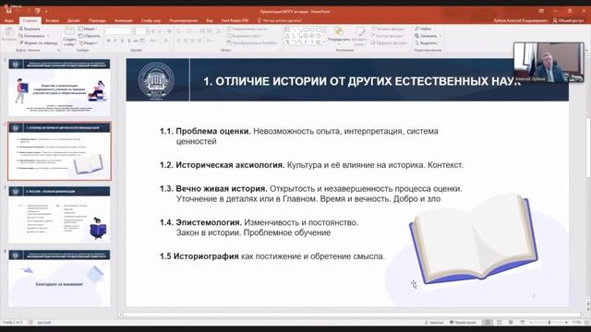Image resolution: width=591 pixels, height=332 pixels.
Task: Expand the shapes gallery more arrow
Action: [x=324, y=42]
